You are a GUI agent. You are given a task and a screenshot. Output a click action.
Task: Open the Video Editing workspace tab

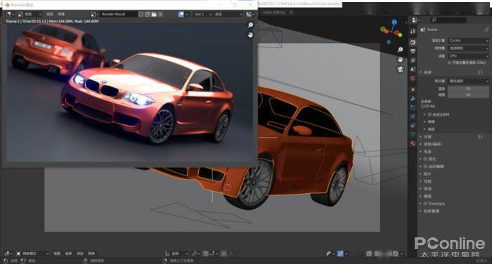(x=273, y=13)
